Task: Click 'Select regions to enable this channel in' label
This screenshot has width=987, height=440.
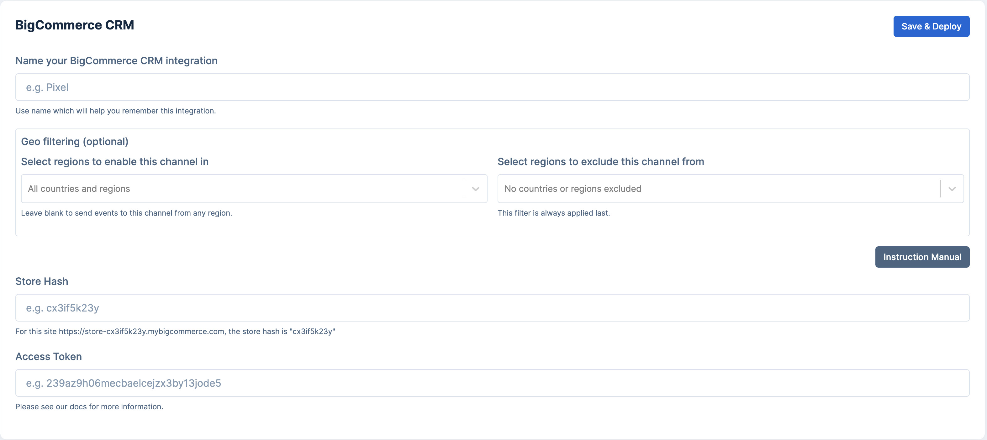Action: (x=114, y=162)
